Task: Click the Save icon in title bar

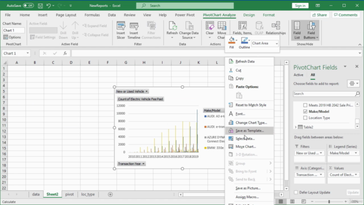Action: pyautogui.click(x=40, y=6)
